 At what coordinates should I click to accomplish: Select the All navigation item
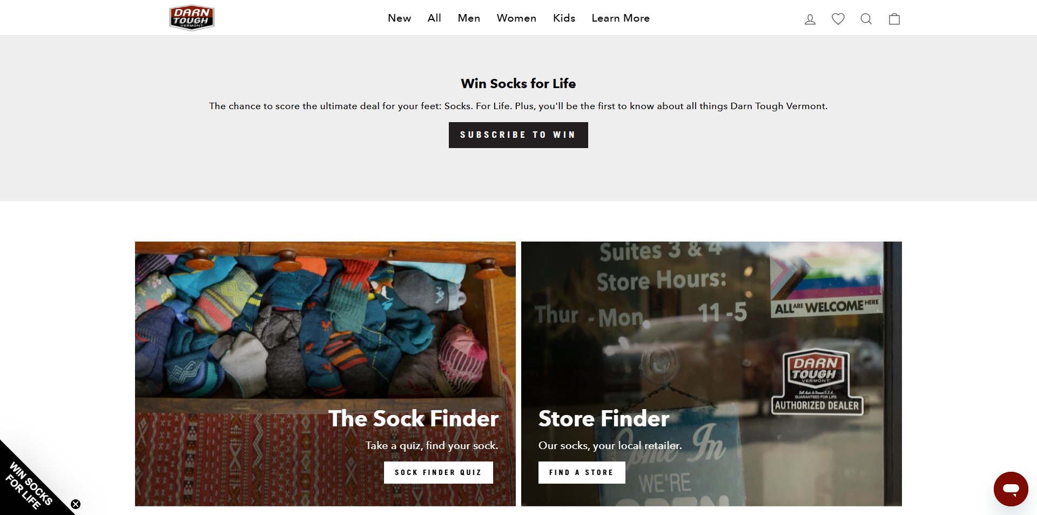434,18
